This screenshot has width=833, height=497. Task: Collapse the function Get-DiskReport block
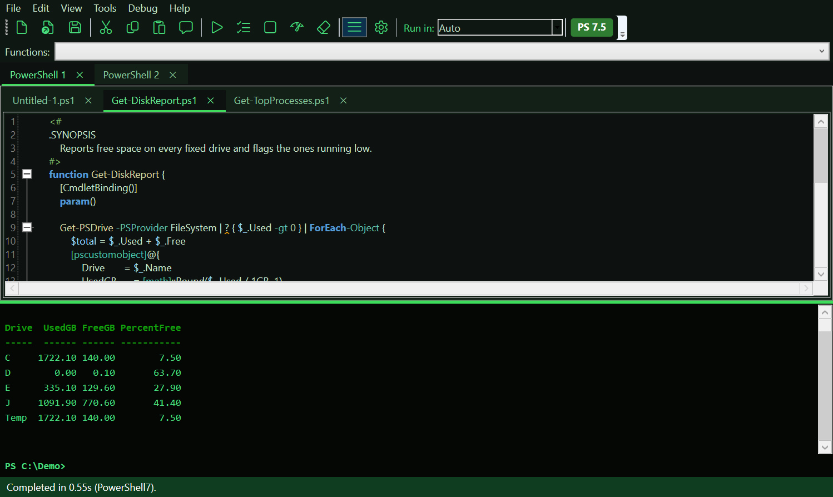click(x=27, y=174)
